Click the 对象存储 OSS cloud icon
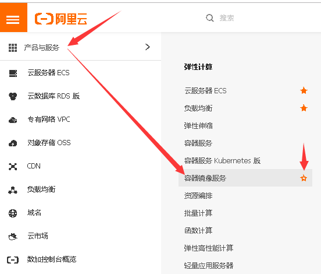321x274 pixels. tap(13, 143)
